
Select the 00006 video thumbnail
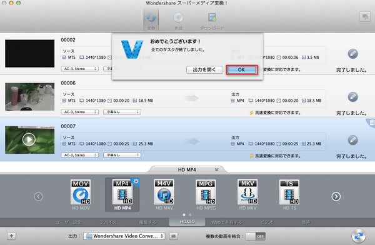click(30, 97)
